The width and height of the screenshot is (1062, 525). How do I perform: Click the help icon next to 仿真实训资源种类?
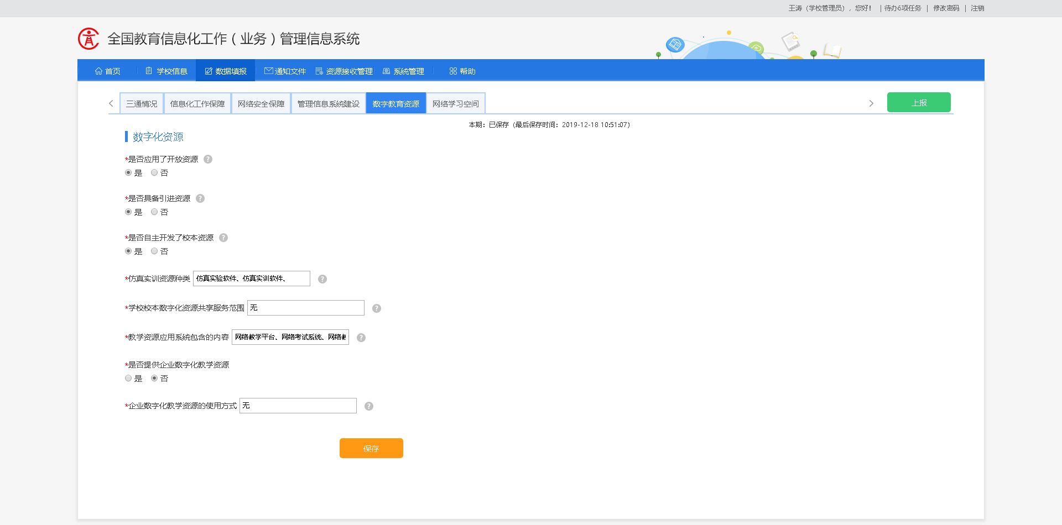(322, 279)
